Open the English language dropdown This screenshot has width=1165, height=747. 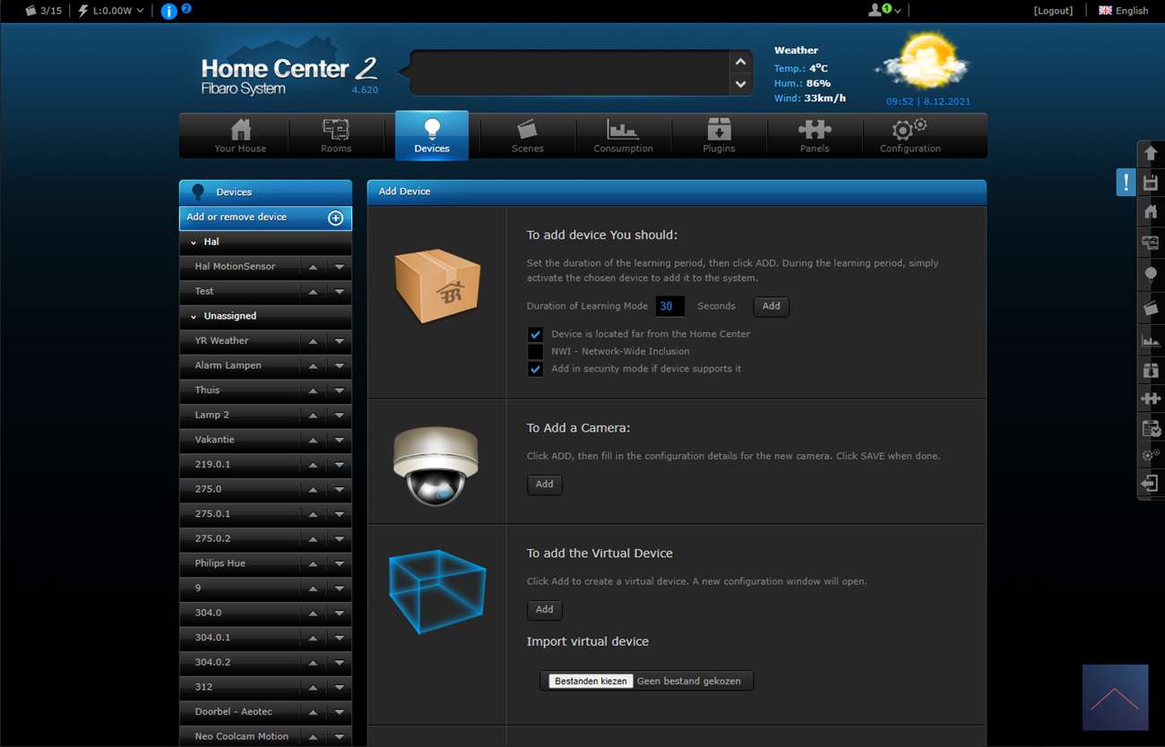[1124, 11]
